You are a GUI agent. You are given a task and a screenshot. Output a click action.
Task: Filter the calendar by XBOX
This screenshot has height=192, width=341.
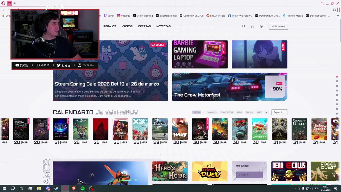coord(239,112)
